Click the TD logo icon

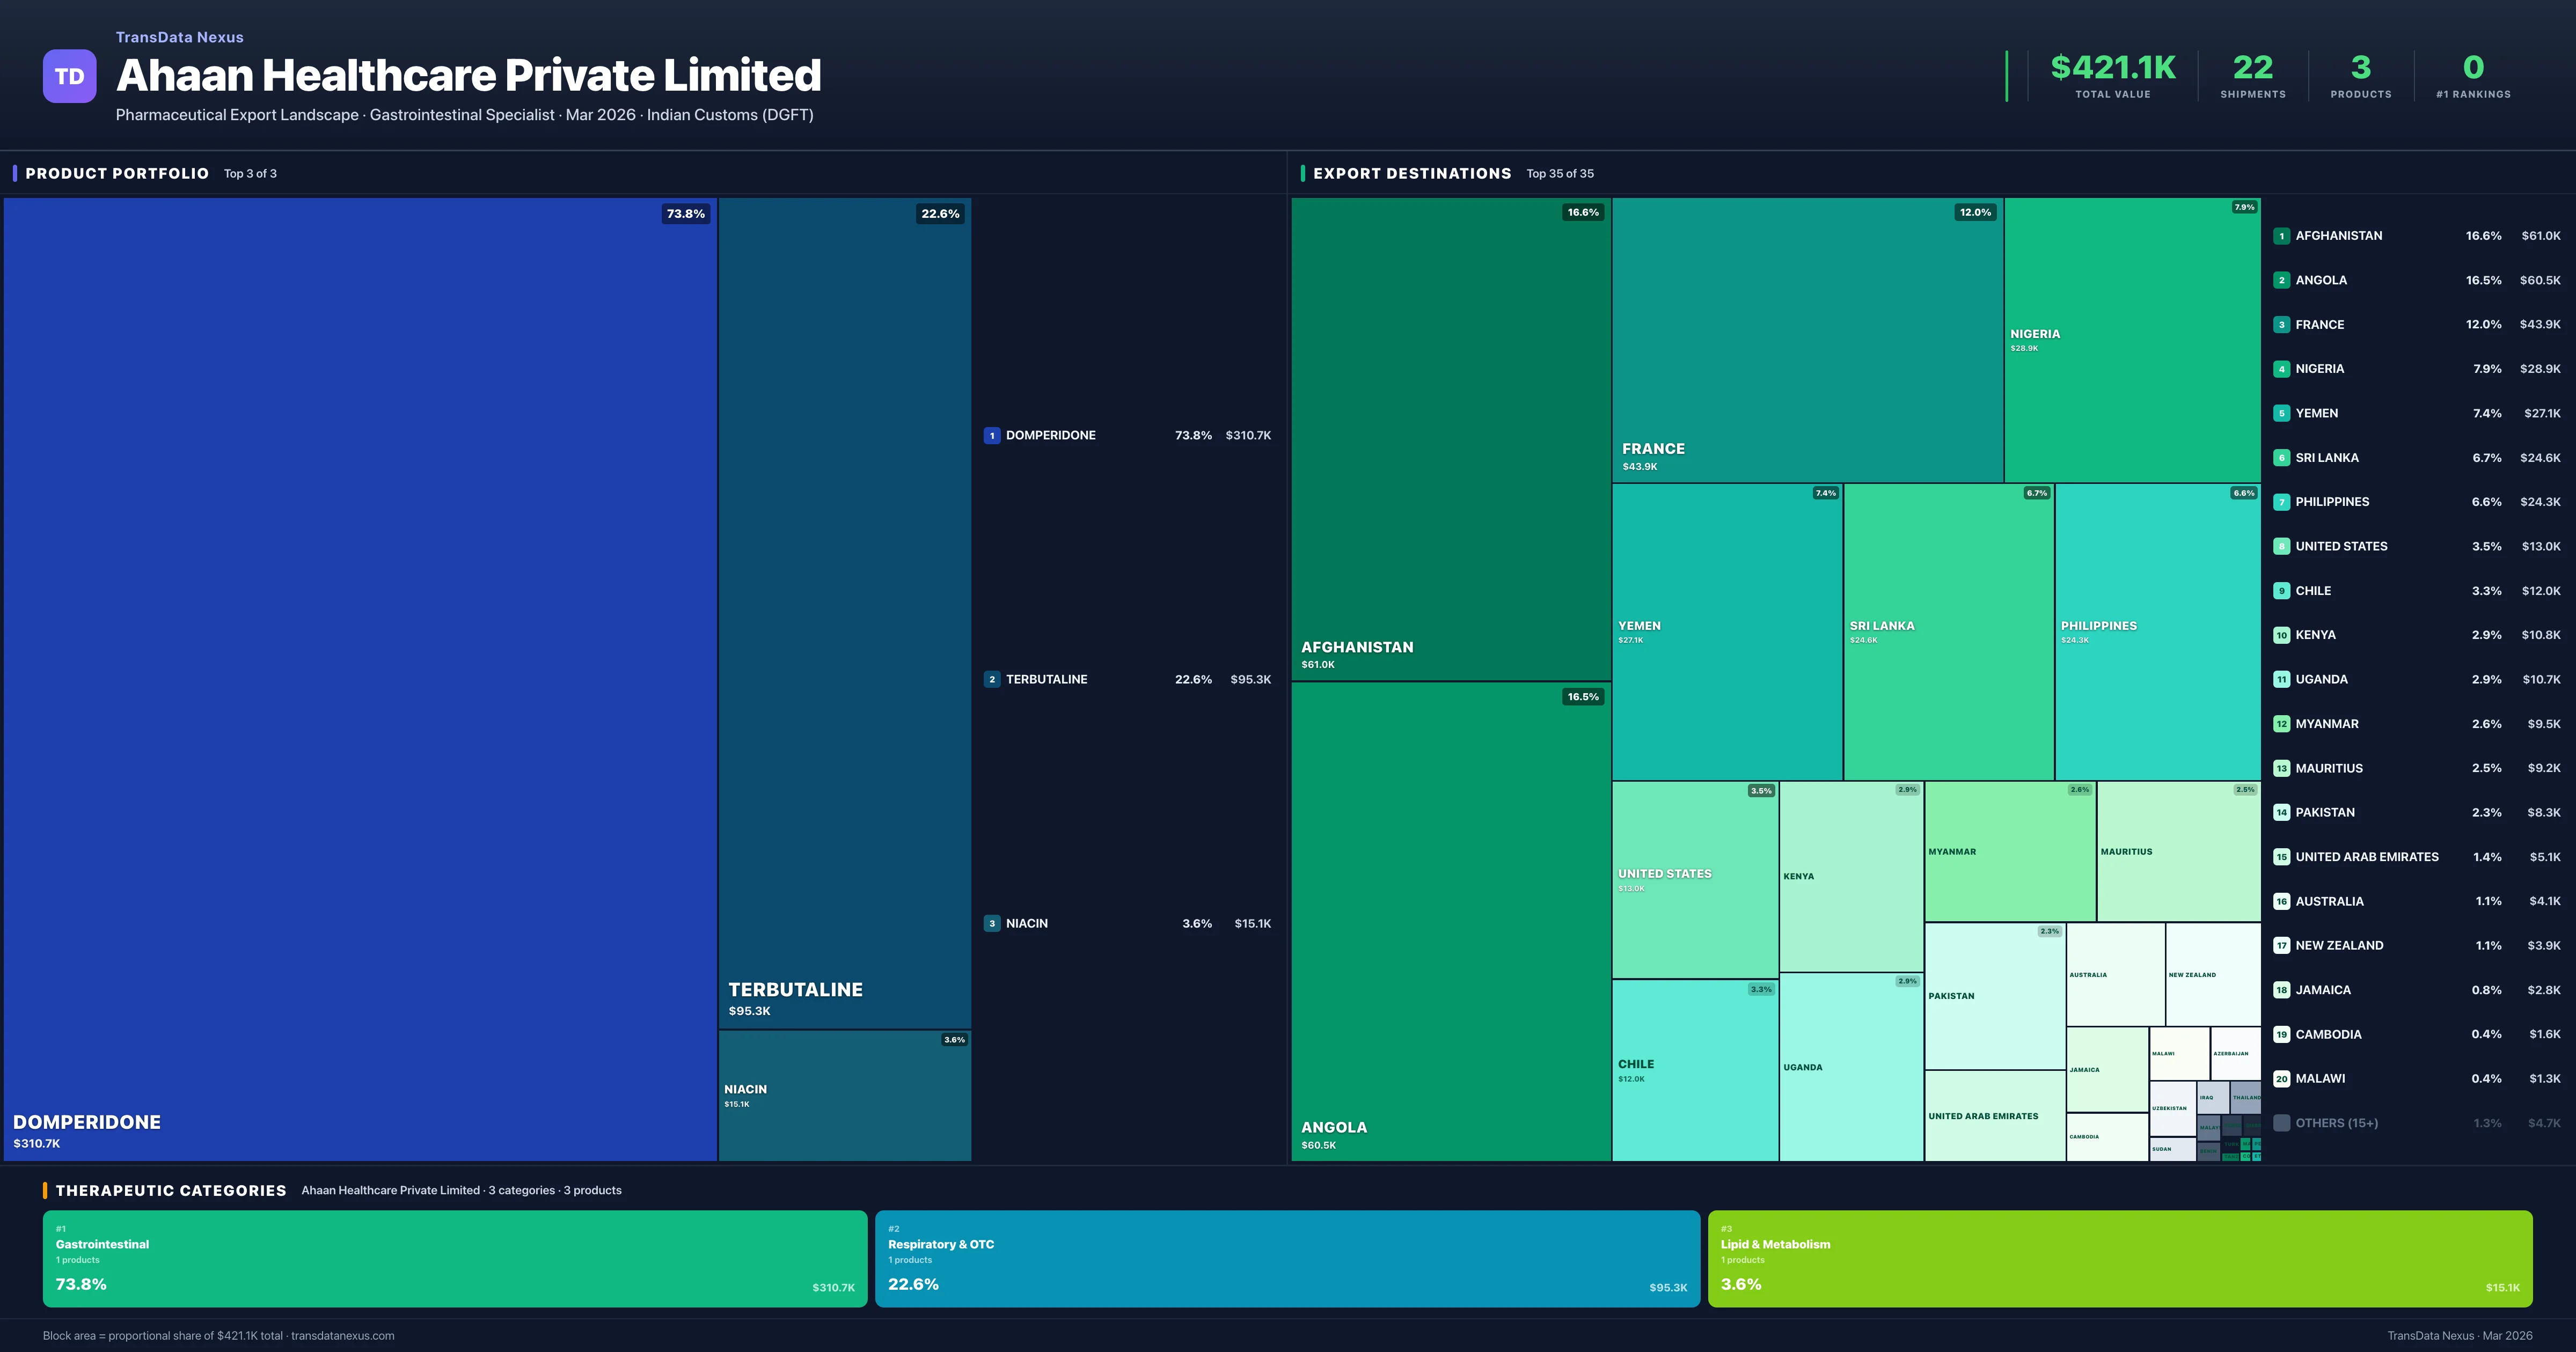point(69,76)
